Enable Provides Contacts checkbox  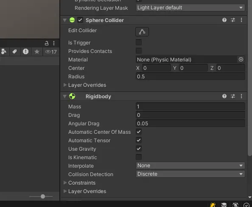139,51
